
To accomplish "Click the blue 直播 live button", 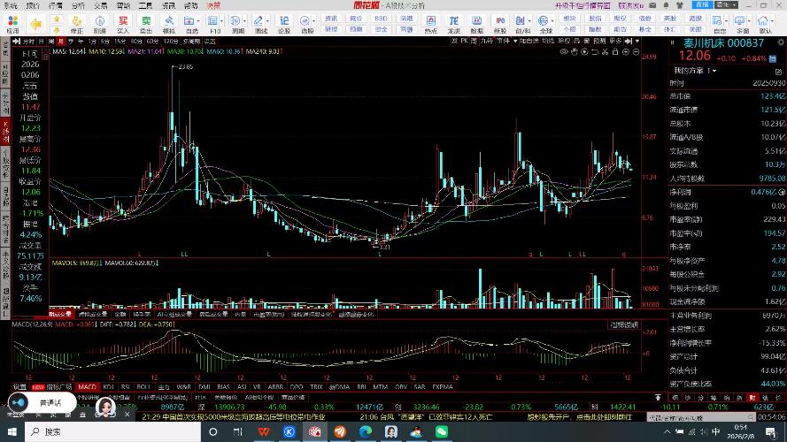I will click(702, 4).
